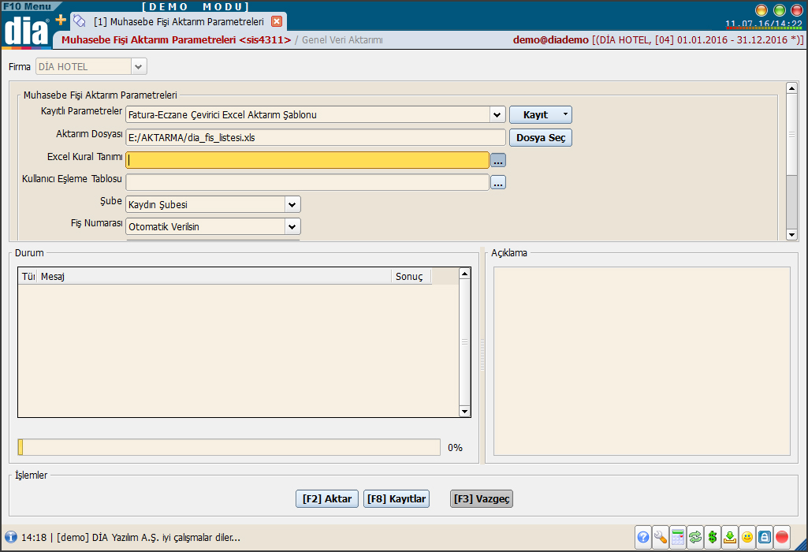Image resolution: width=808 pixels, height=552 pixels.
Task: Expand the Kayıtlı Parametreler dropdown
Action: point(497,114)
